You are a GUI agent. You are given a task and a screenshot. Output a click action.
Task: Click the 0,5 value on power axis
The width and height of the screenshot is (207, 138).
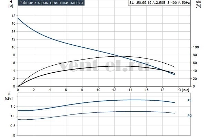pyautogui.click(x=13, y=126)
